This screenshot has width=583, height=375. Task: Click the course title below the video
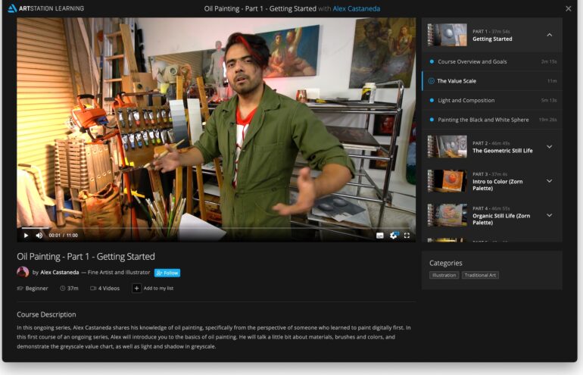point(86,257)
